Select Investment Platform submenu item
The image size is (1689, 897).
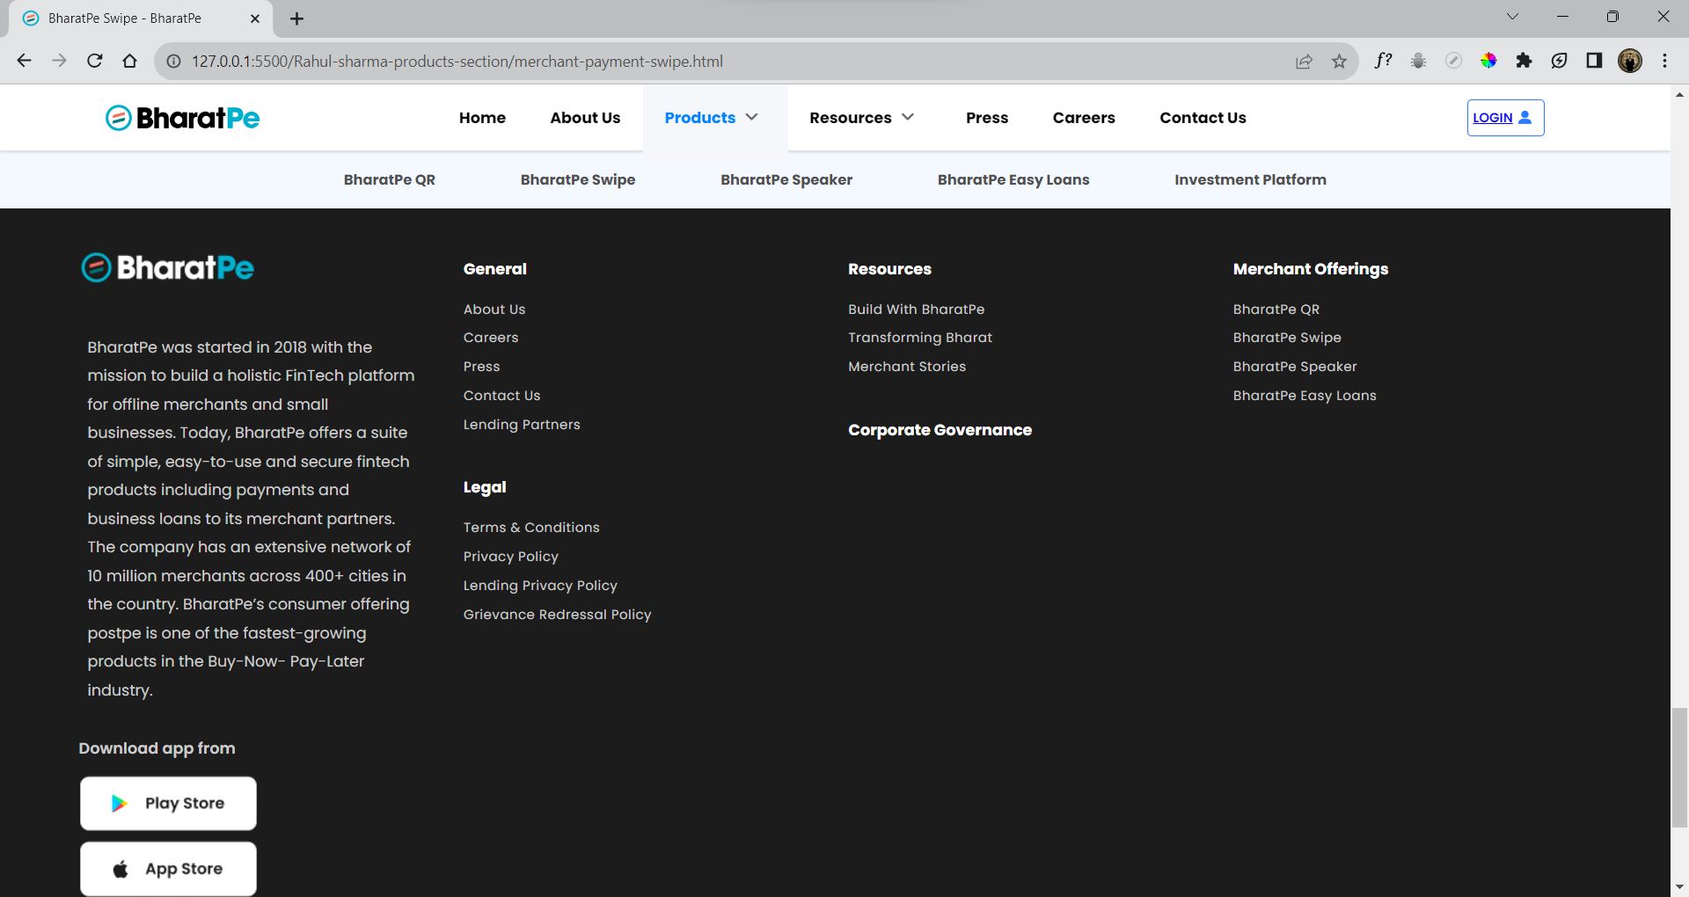[1250, 179]
